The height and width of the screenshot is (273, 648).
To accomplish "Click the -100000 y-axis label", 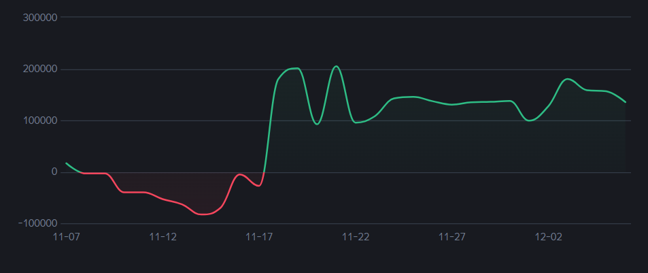I will (x=37, y=224).
